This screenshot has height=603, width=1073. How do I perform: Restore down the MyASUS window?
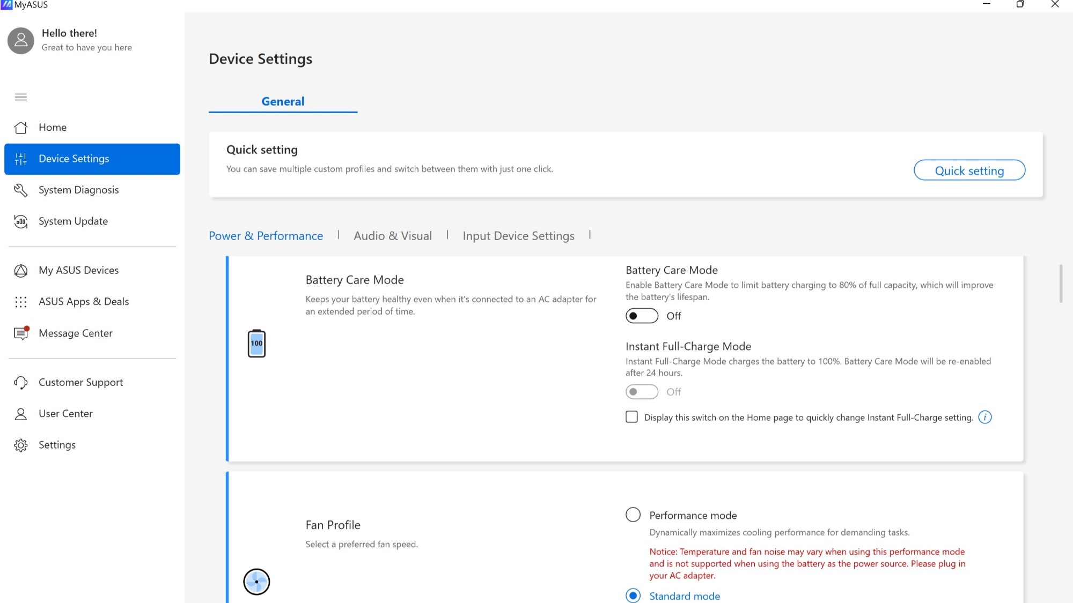[x=1020, y=4]
